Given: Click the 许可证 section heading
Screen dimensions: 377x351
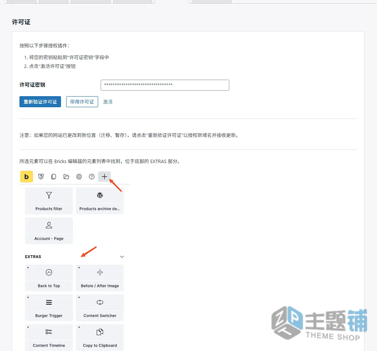Looking at the screenshot, I should tap(21, 22).
